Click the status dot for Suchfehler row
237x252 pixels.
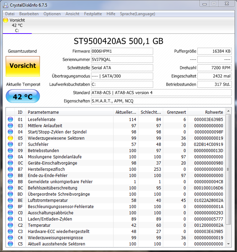10,144
